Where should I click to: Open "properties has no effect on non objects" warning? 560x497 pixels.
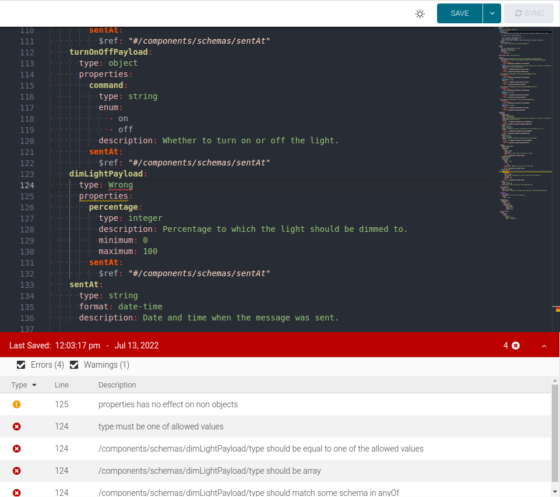point(168,404)
